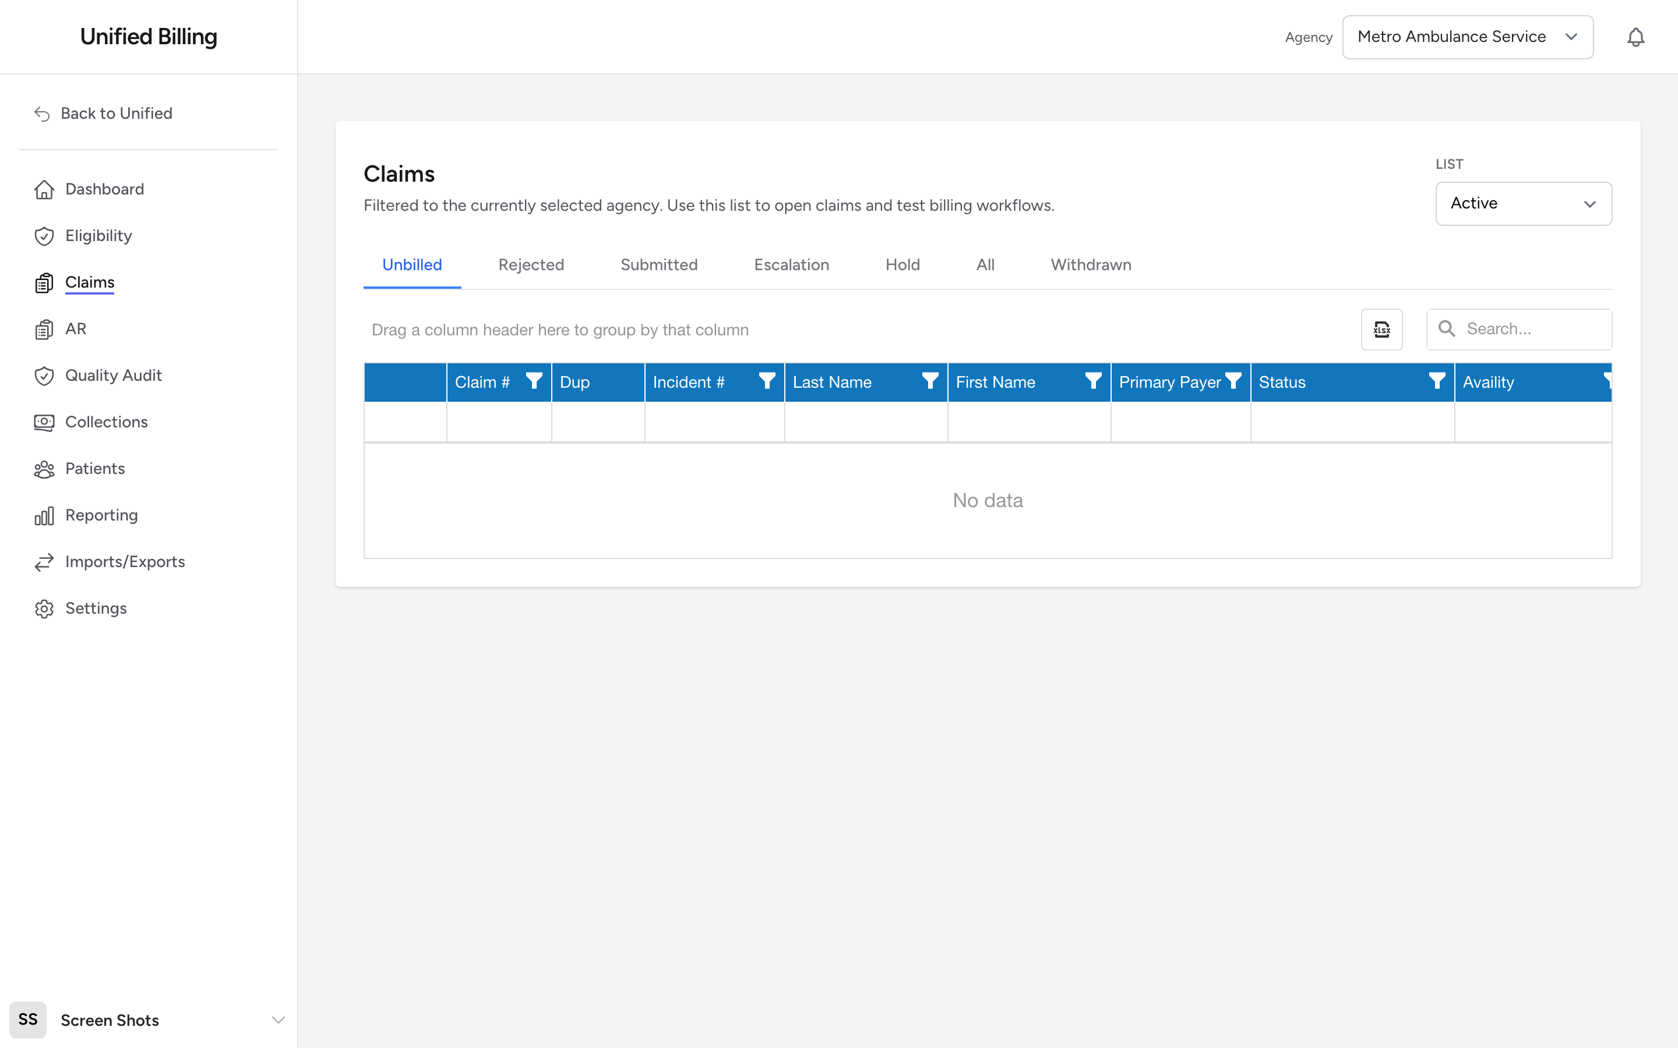1678x1048 pixels.
Task: Open the Agency dropdown Metro Ambulance Service
Action: 1467,37
